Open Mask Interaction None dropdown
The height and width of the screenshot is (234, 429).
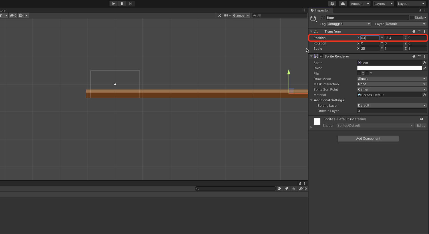pyautogui.click(x=392, y=84)
